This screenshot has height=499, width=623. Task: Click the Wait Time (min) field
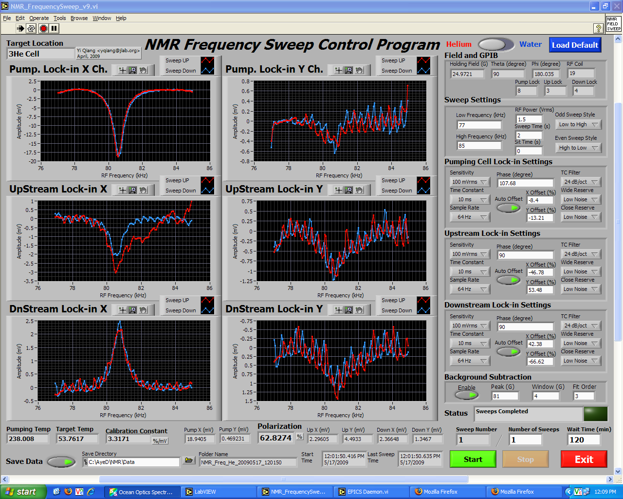[584, 440]
